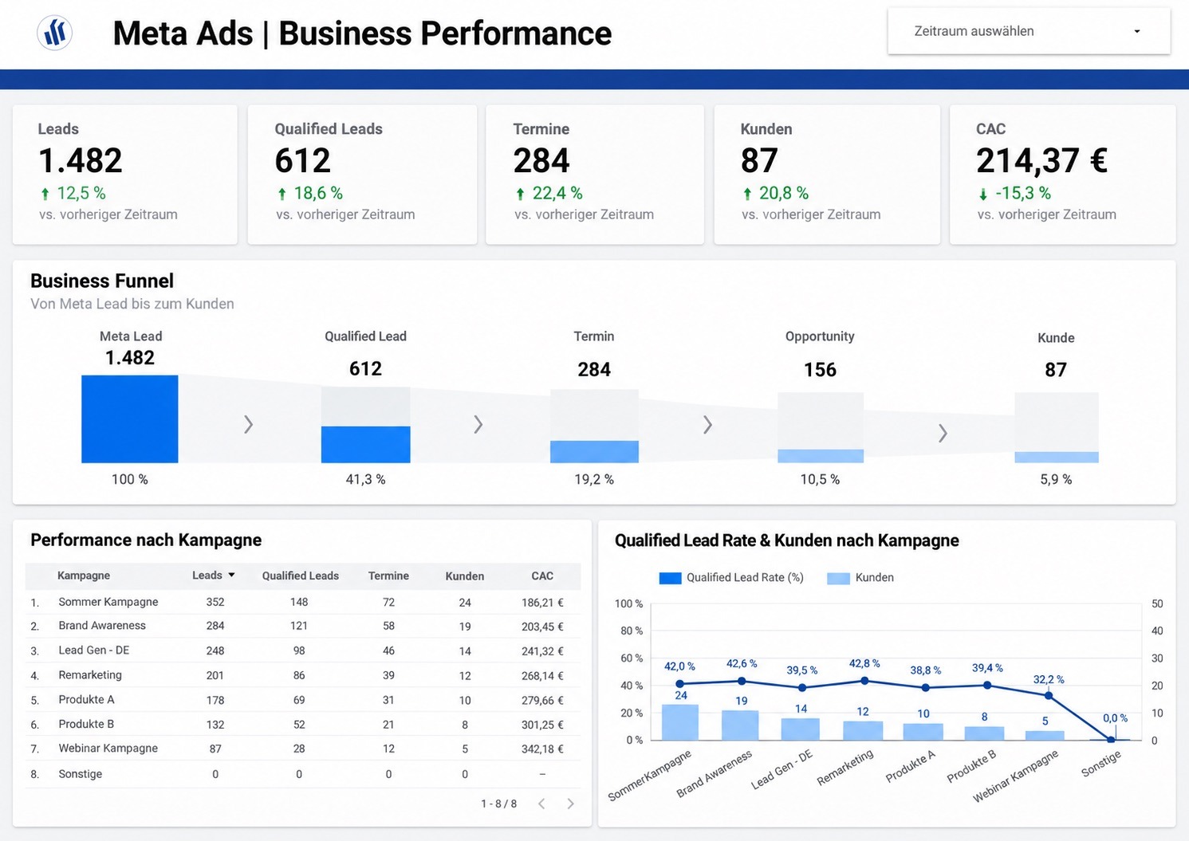Viewport: 1189px width, 841px height.
Task: Click the CAC down-arrow trend icon
Action: pyautogui.click(x=983, y=194)
